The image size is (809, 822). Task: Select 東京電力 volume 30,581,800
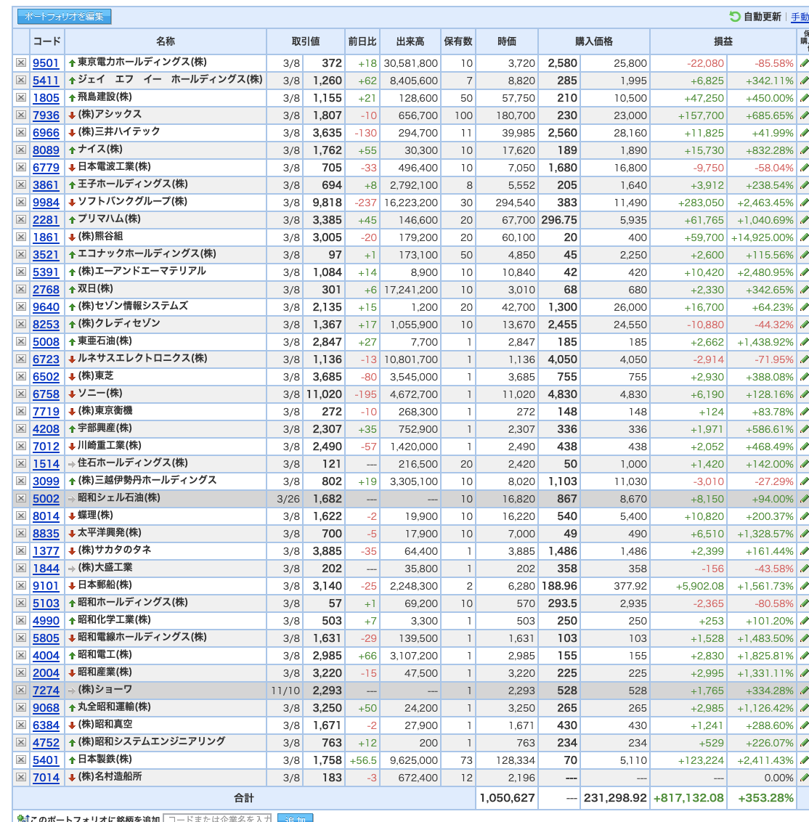click(410, 63)
